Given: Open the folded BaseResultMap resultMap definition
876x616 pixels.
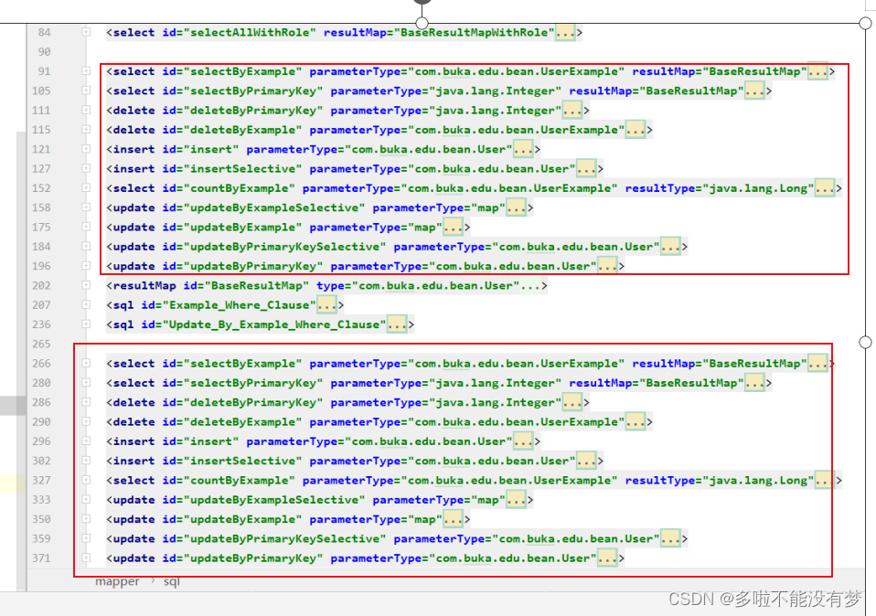Looking at the screenshot, I should pos(530,285).
